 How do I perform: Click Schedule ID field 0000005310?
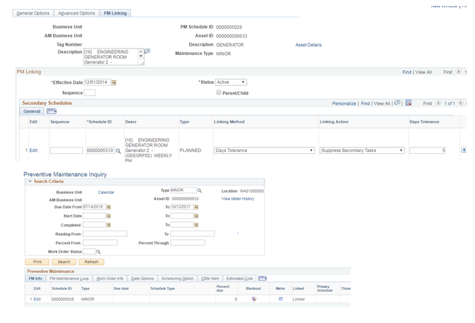tap(101, 151)
